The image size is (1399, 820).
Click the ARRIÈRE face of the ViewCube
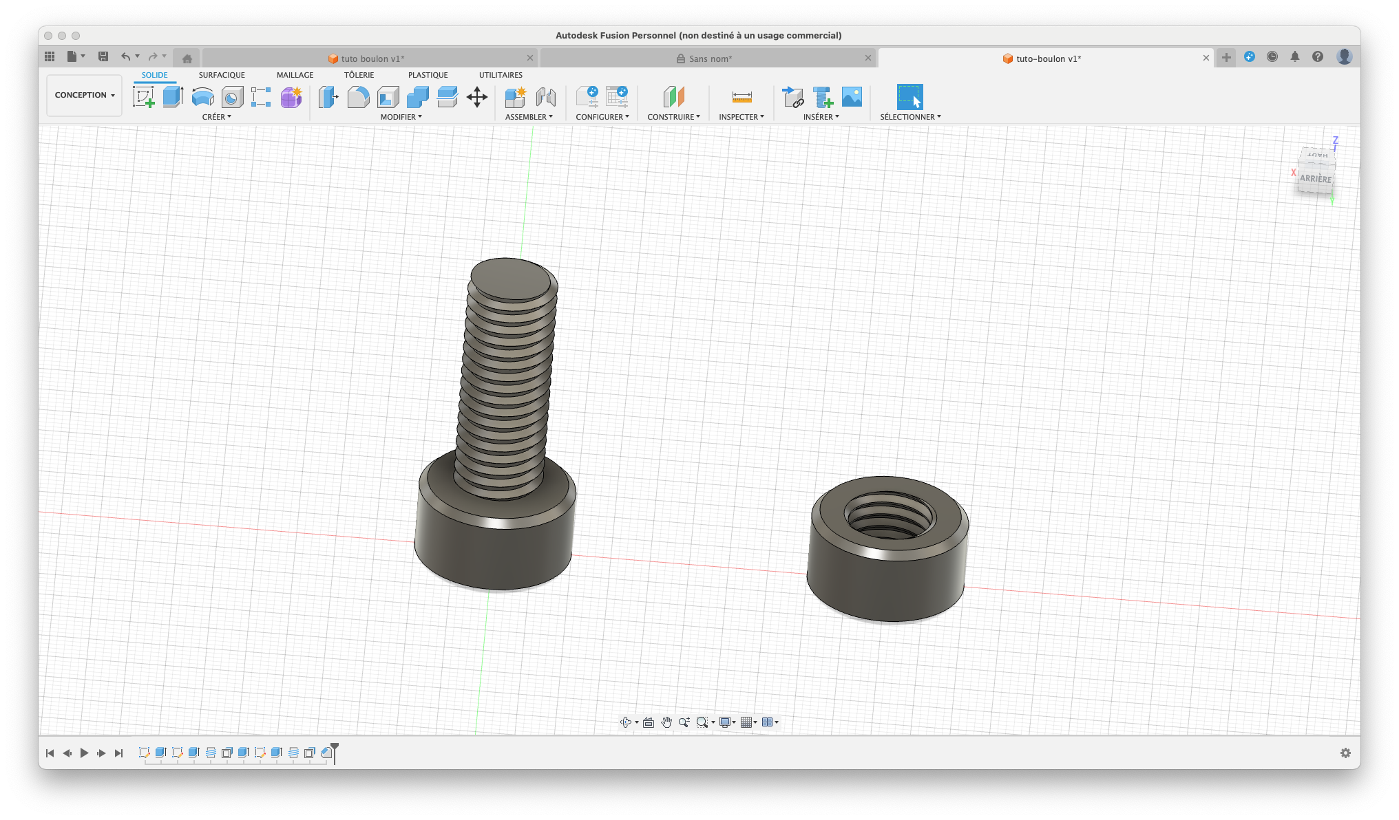[1316, 179]
